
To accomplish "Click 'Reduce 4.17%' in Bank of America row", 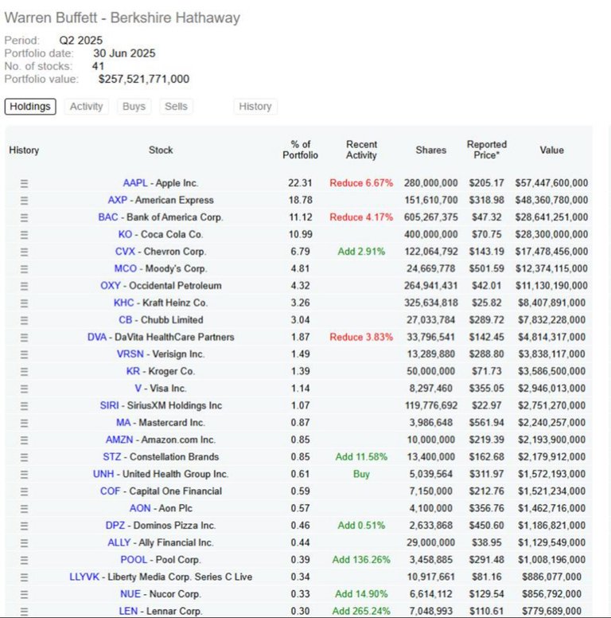I will point(361,217).
